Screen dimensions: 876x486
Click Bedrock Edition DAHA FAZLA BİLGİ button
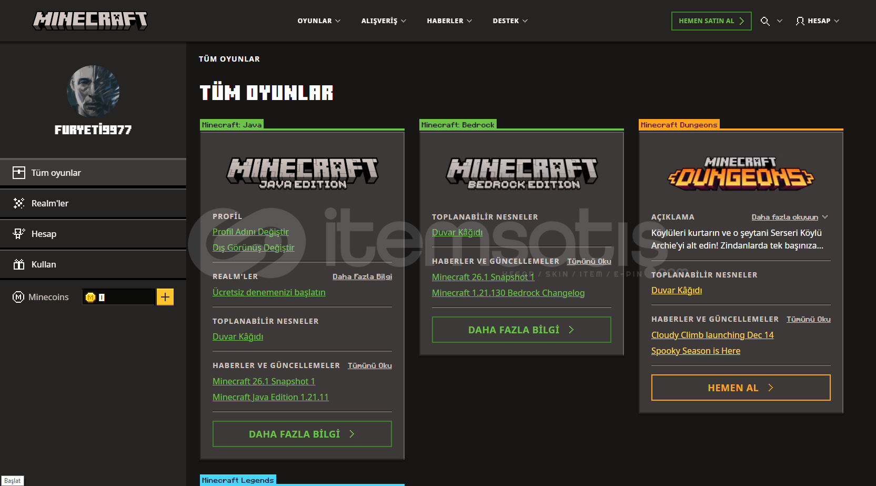tap(521, 330)
